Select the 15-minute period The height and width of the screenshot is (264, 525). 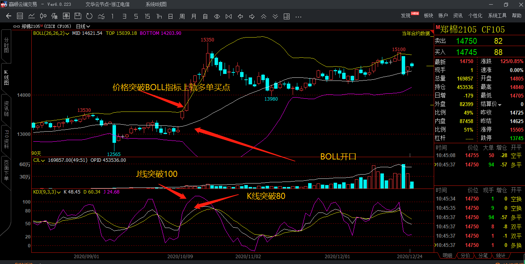pyautogui.click(x=147, y=16)
